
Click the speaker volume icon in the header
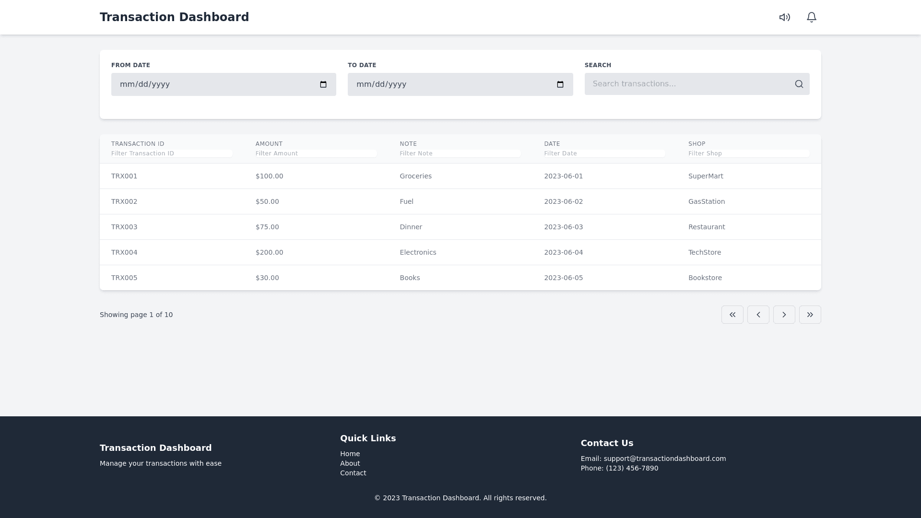[785, 17]
